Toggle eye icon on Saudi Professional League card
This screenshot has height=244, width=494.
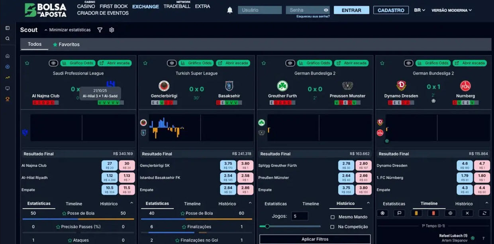tap(53, 63)
